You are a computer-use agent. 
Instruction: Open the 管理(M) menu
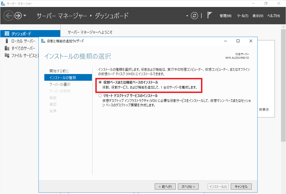[x=226, y=16]
